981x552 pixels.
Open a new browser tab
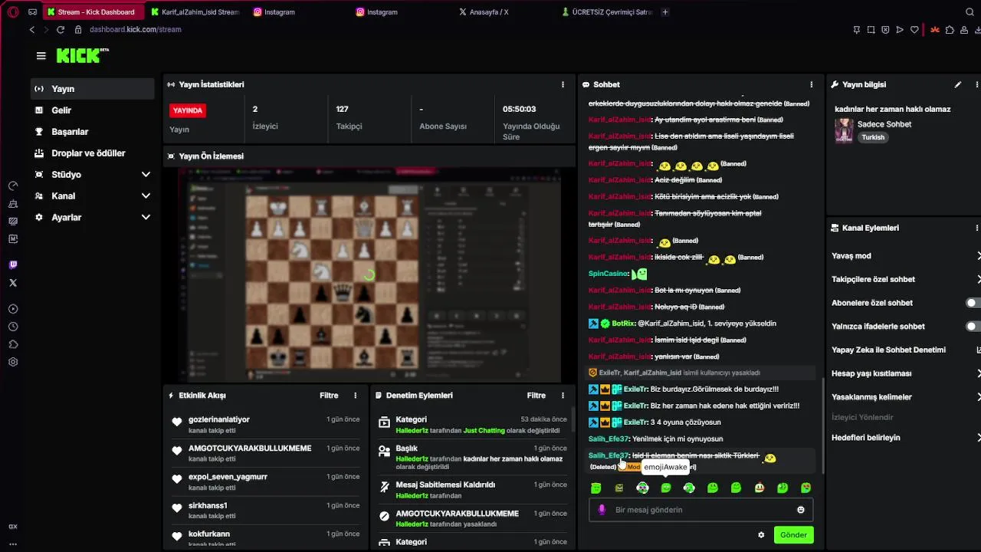(665, 12)
